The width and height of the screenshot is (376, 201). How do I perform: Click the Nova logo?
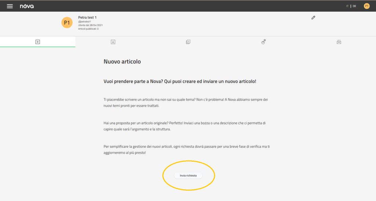(27, 6)
